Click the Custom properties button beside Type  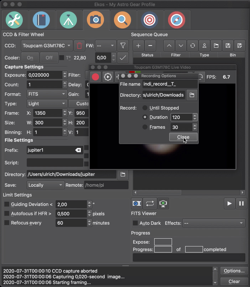click(79, 103)
